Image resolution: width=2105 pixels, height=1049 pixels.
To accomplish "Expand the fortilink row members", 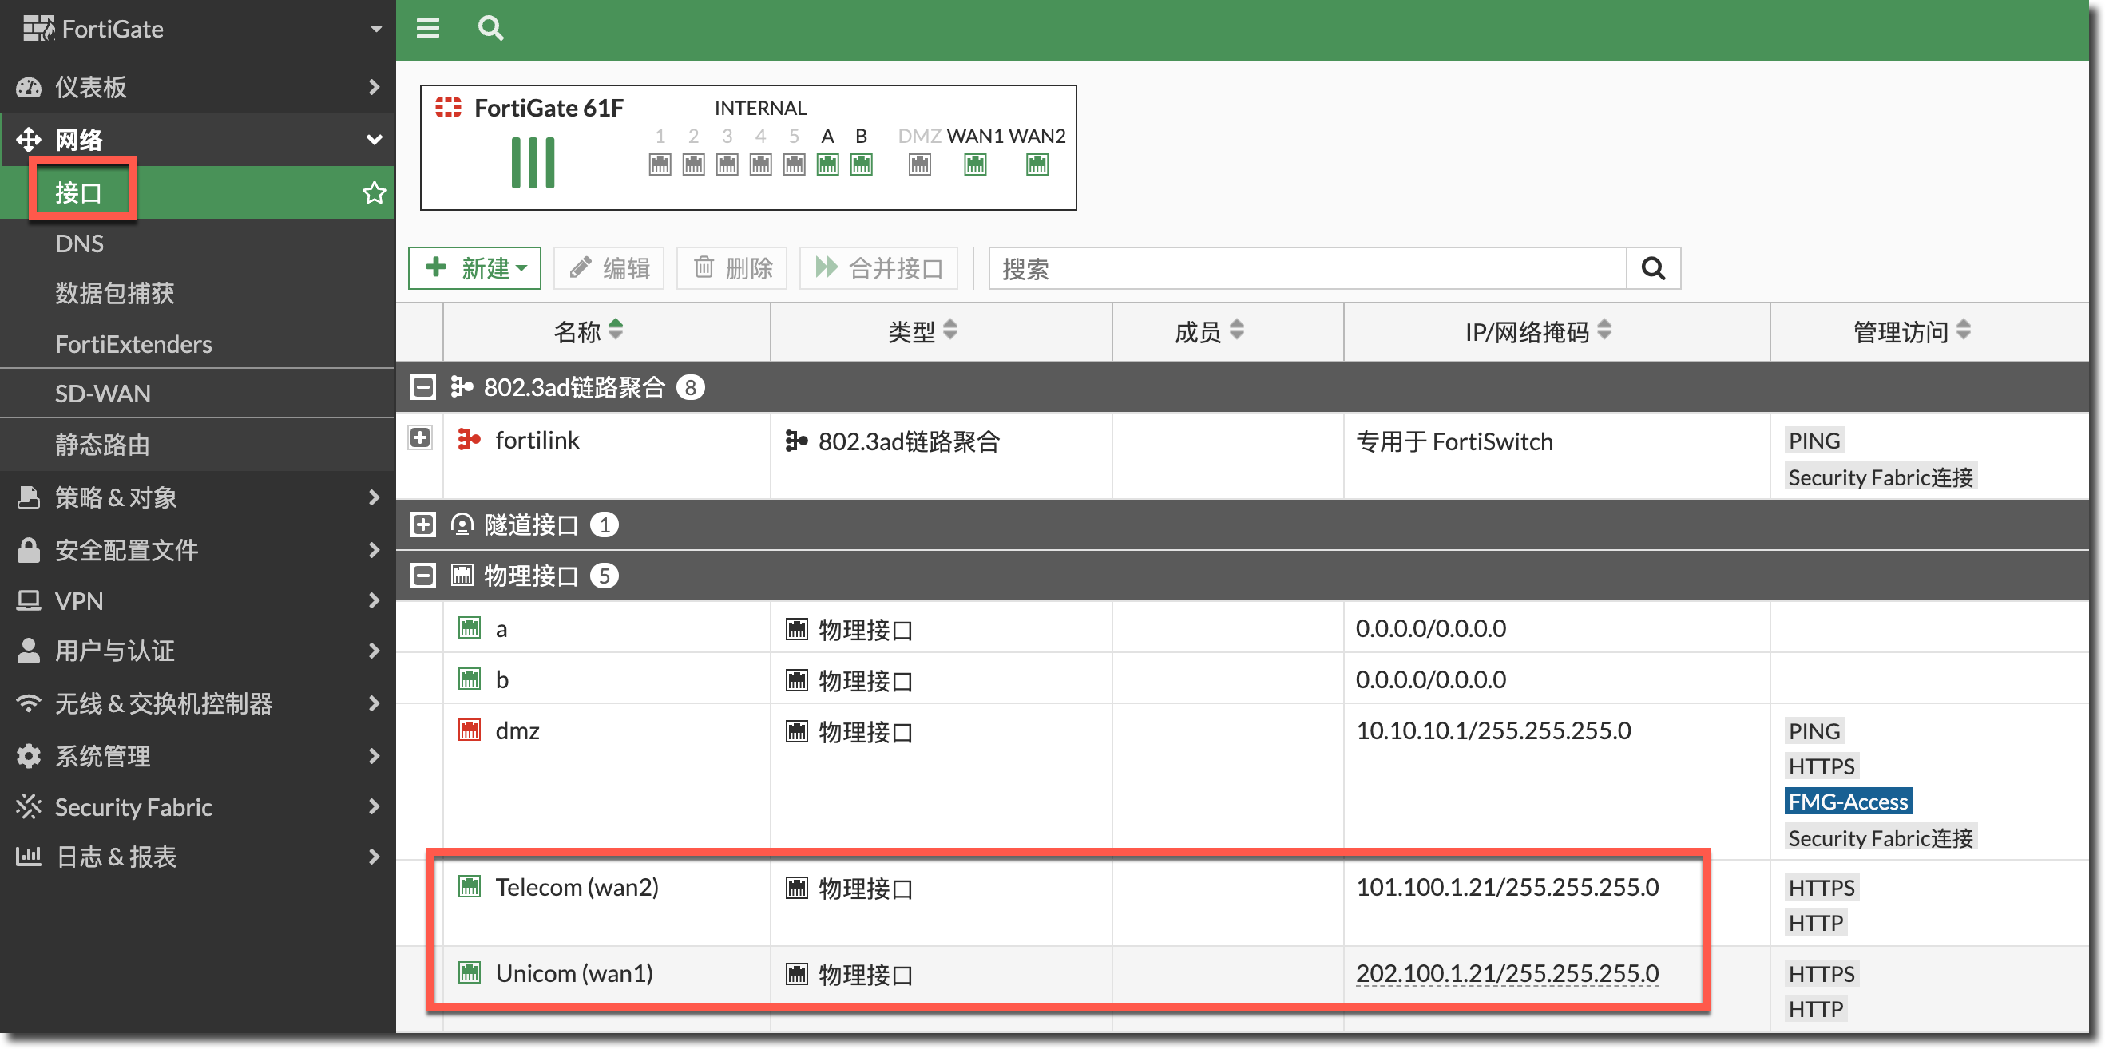I will click(420, 438).
